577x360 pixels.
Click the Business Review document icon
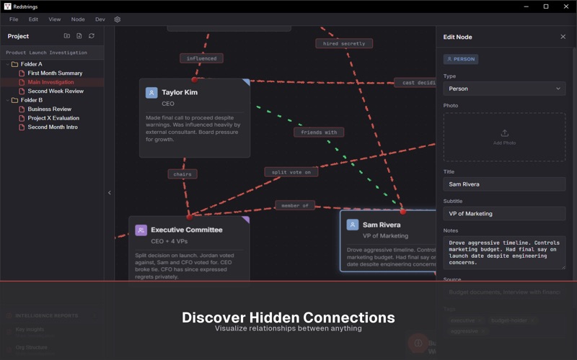point(22,109)
